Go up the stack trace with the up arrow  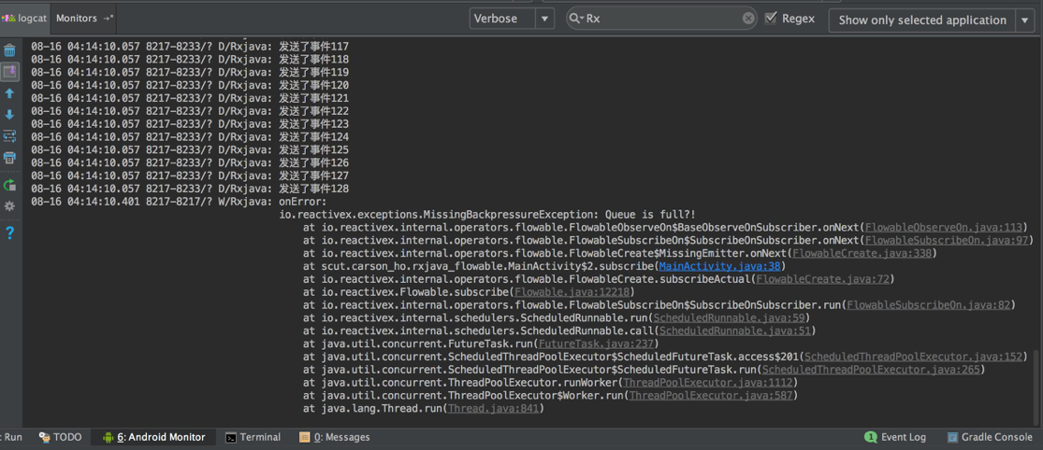point(9,94)
